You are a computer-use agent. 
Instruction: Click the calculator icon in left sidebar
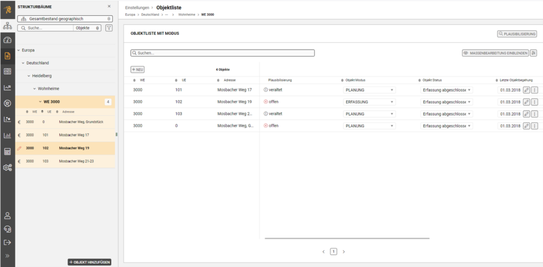[x=7, y=152]
